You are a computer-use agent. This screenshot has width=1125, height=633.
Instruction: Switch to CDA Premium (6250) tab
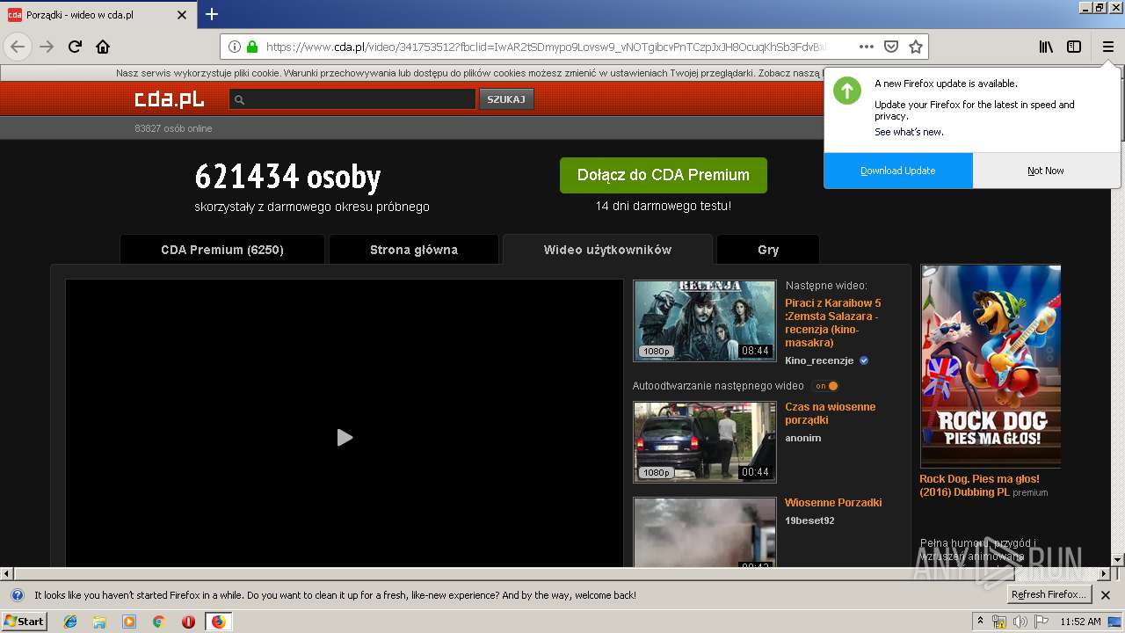tap(222, 250)
